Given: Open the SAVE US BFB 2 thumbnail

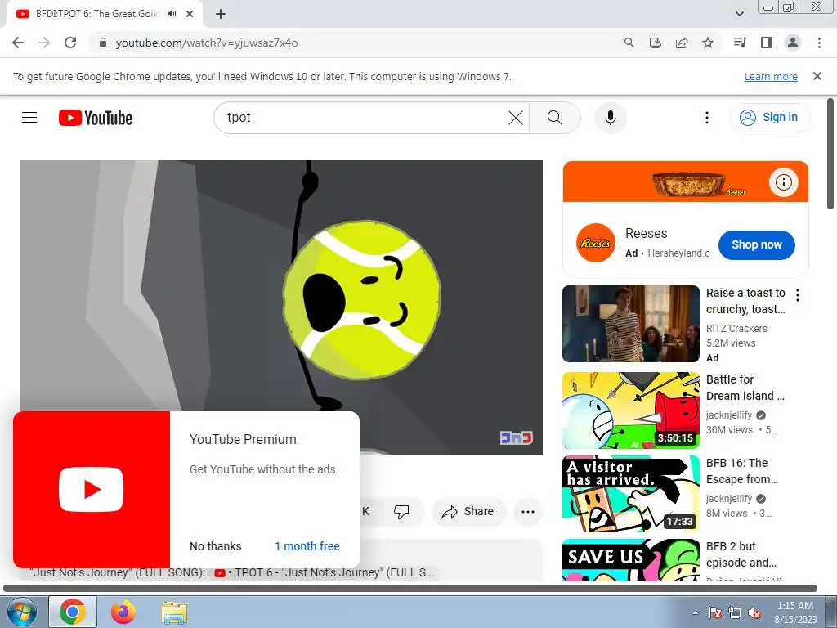Looking at the screenshot, I should pyautogui.click(x=630, y=560).
